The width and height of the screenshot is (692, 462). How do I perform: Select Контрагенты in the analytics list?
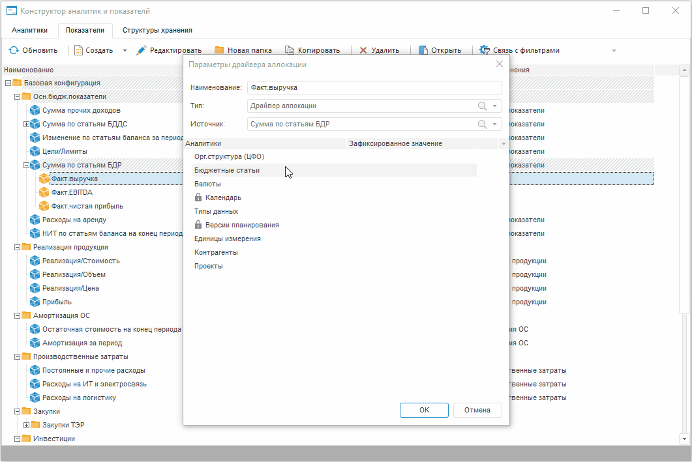(x=216, y=252)
